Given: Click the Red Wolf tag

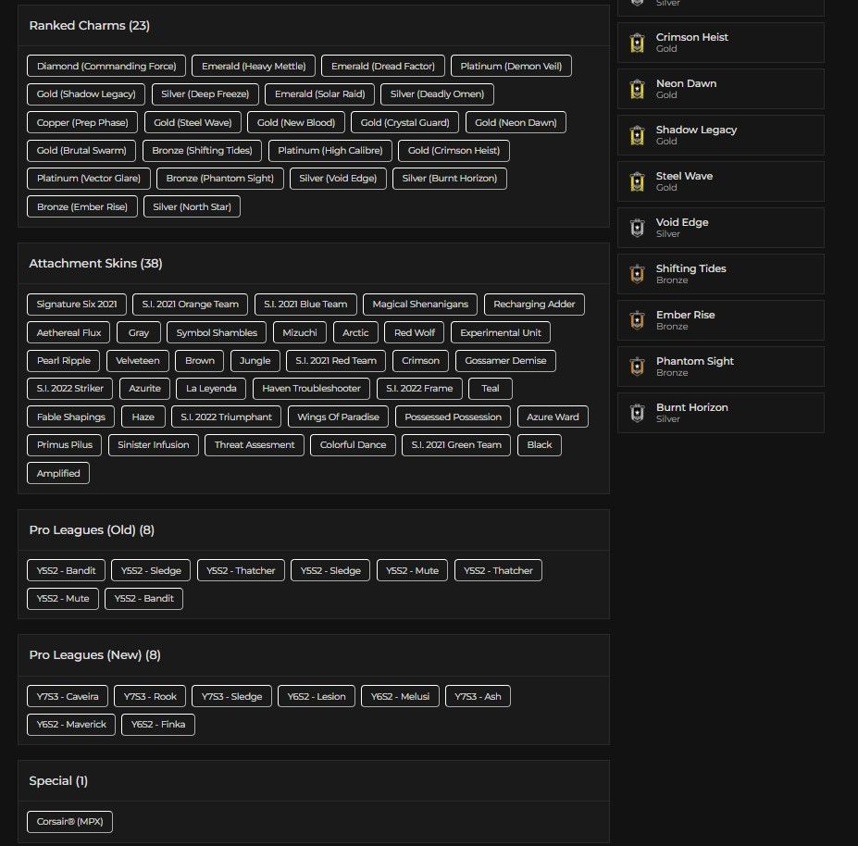Looking at the screenshot, I should [x=415, y=332].
